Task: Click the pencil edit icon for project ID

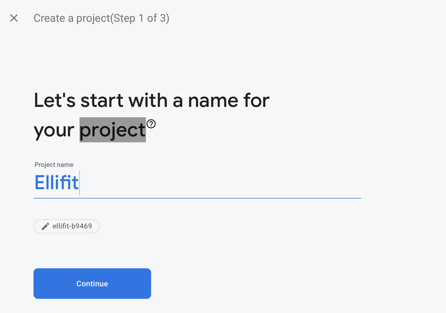Action: click(x=45, y=226)
